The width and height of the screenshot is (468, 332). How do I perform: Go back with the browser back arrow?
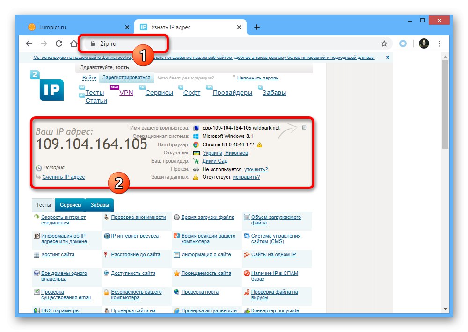(29, 43)
